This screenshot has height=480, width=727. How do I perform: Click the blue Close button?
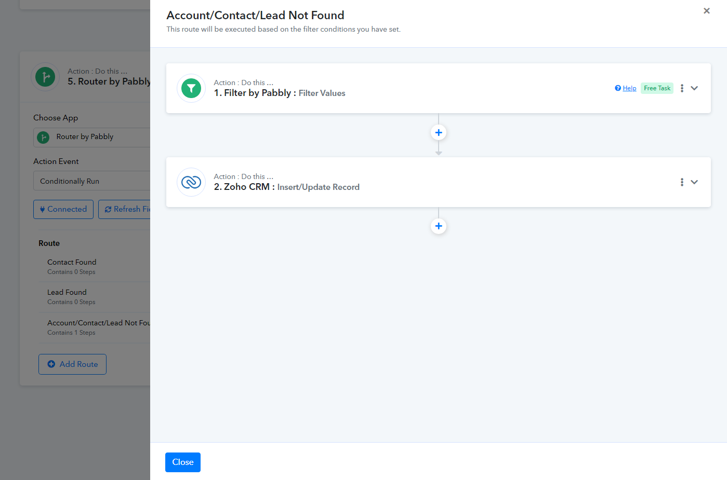point(183,462)
